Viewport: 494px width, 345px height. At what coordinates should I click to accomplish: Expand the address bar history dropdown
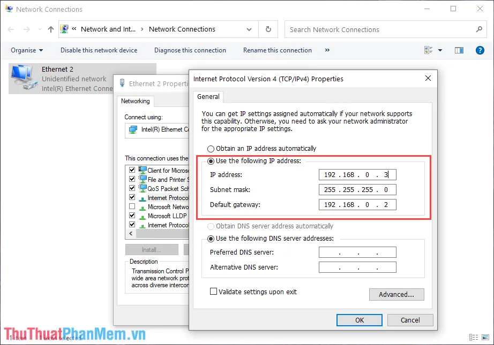[249, 29]
